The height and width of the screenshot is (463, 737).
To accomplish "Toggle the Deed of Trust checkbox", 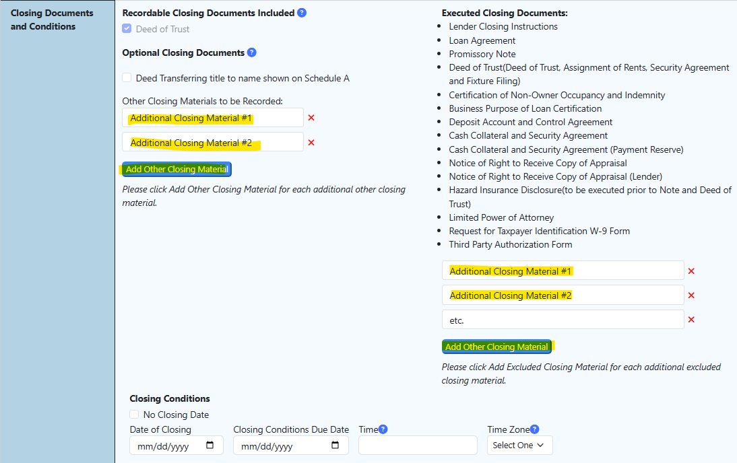I will tap(127, 29).
